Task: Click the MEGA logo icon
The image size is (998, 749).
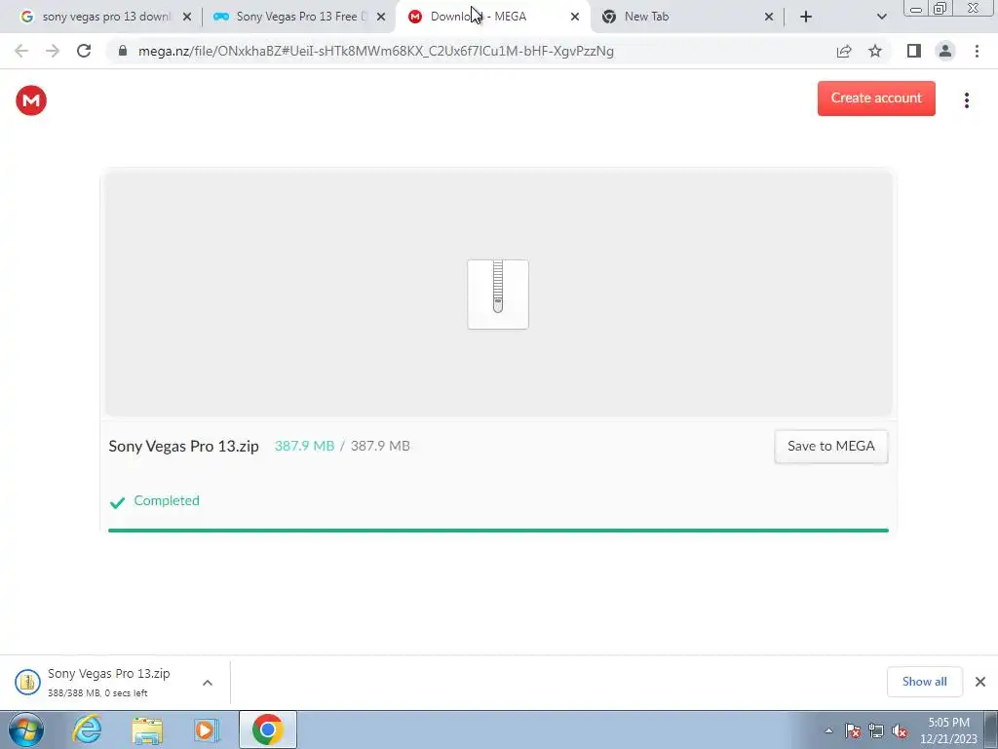Action: pos(31,100)
